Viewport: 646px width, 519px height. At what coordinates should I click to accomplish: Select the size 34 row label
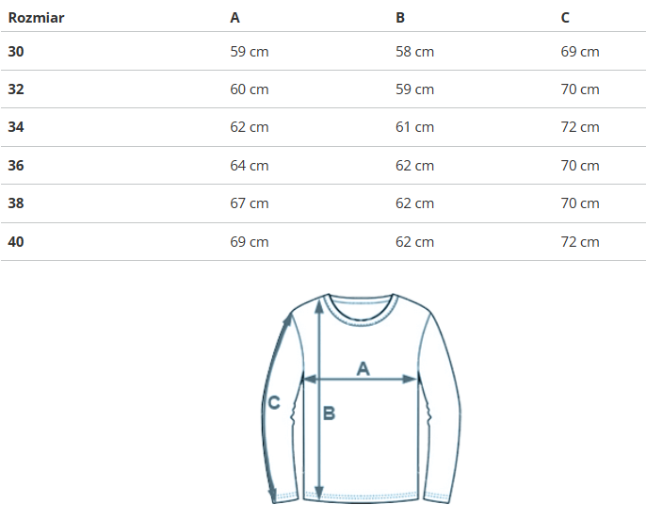(x=16, y=127)
